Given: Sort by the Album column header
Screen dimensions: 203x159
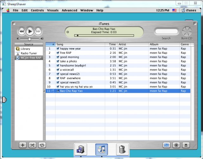Looking at the screenshot, I should [164, 44].
